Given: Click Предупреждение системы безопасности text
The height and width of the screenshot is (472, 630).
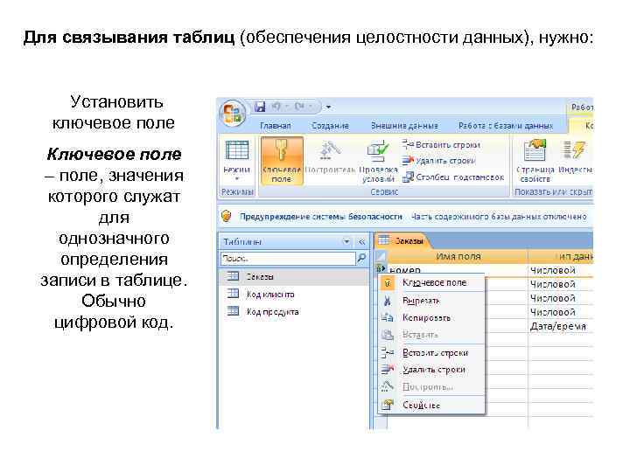Looking at the screenshot, I should click(320, 217).
